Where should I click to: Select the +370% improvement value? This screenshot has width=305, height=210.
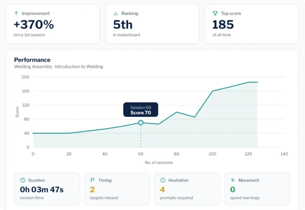tap(34, 24)
